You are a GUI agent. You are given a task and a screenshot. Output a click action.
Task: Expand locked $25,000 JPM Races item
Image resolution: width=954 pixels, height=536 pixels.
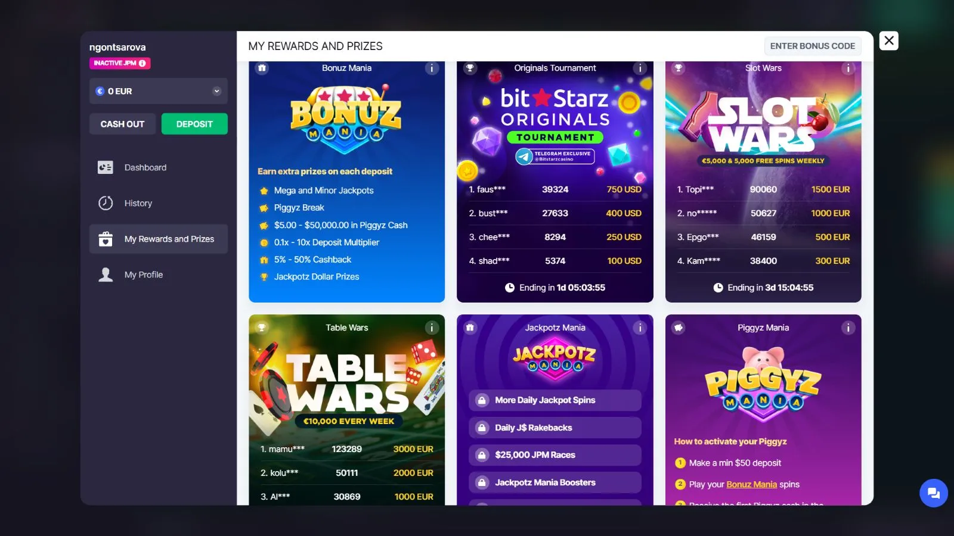(555, 455)
